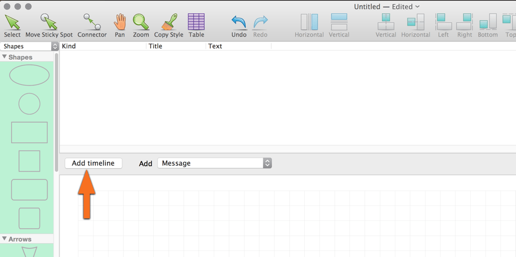Click the Redo arrow
516x257 pixels.
click(260, 25)
